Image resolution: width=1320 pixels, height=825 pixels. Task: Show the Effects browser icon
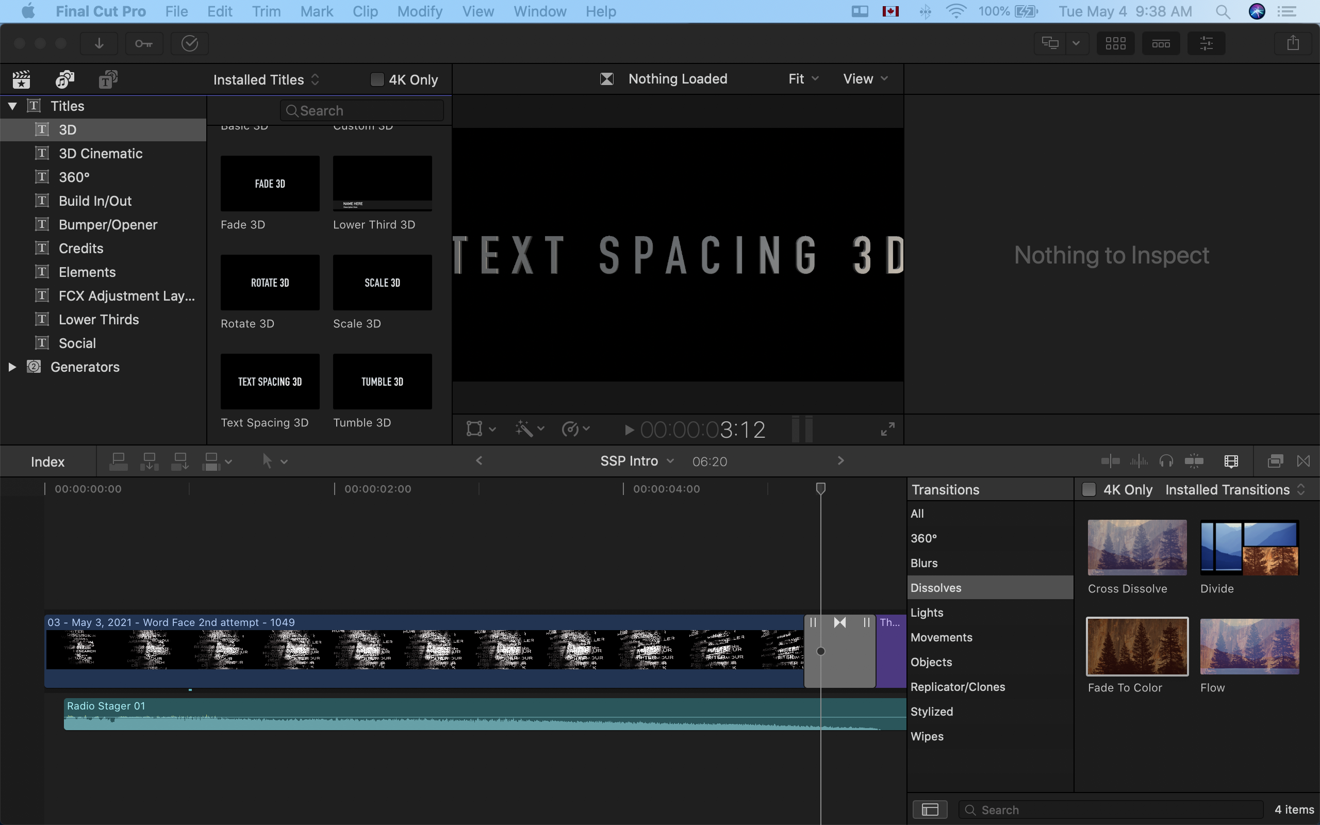(1275, 461)
